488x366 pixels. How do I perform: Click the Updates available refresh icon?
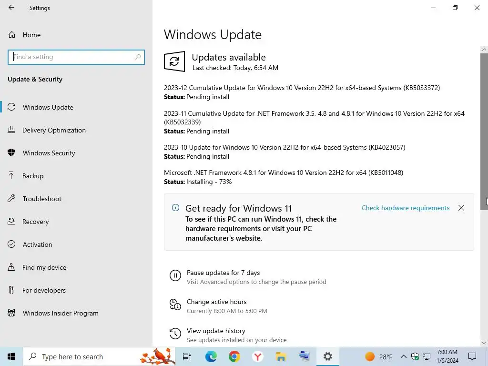click(x=174, y=61)
